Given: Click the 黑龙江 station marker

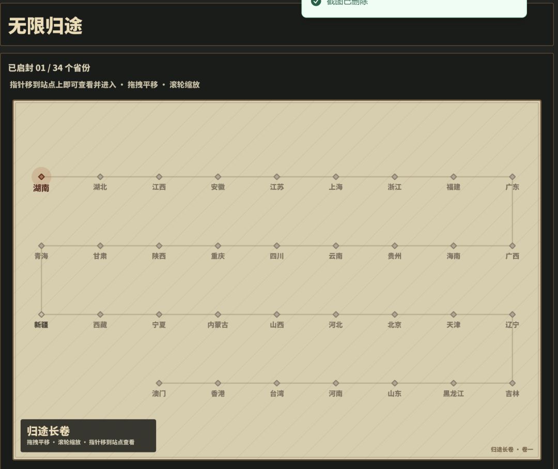Looking at the screenshot, I should (454, 383).
